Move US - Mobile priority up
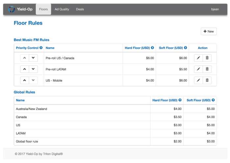The height and width of the screenshot is (163, 230). pyautogui.click(x=25, y=80)
